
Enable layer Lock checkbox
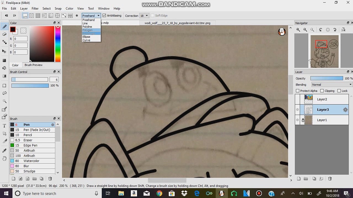click(339, 91)
